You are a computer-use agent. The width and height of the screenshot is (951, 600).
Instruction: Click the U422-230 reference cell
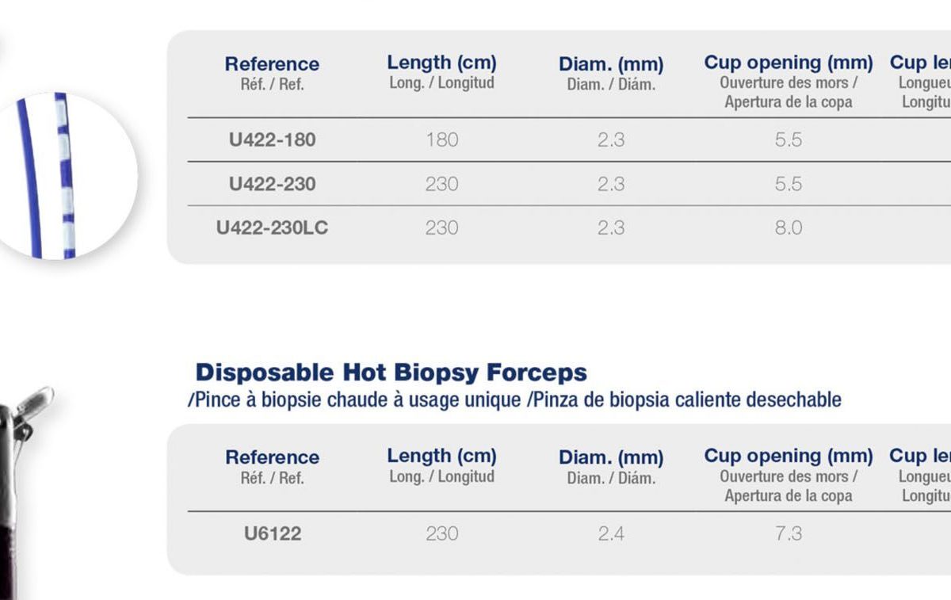(272, 184)
